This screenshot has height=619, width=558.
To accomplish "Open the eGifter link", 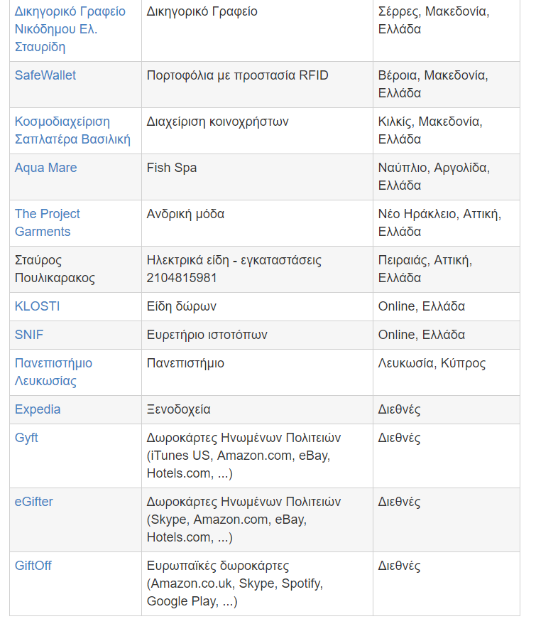I will point(33,502).
